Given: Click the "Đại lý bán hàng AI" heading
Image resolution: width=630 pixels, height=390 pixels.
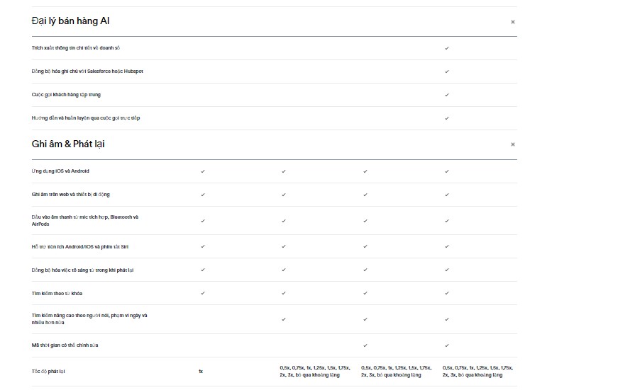Looking at the screenshot, I should point(70,21).
